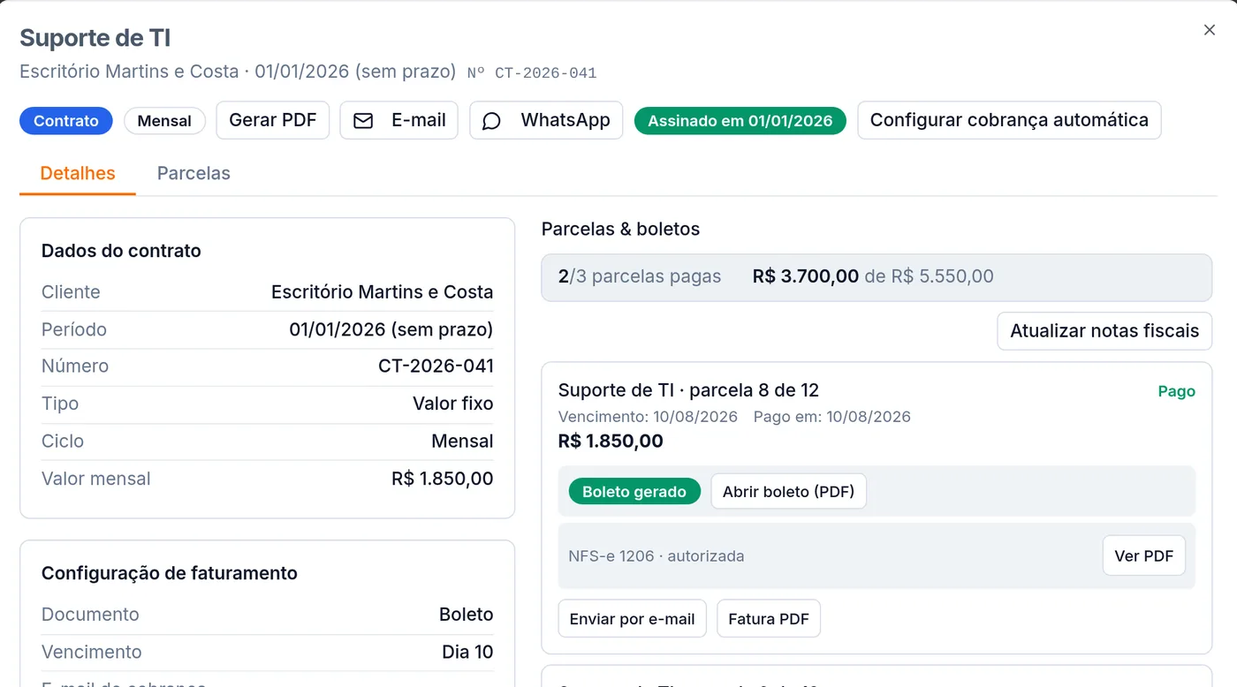This screenshot has height=687, width=1237.
Task: Click Número value 'CT-2026-041' in details
Action: tap(436, 366)
